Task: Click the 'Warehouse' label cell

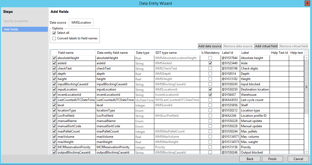Action: (255, 95)
